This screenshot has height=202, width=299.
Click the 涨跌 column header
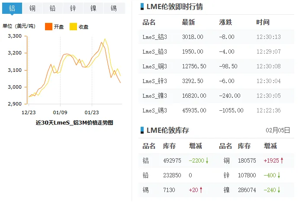tap(225, 22)
